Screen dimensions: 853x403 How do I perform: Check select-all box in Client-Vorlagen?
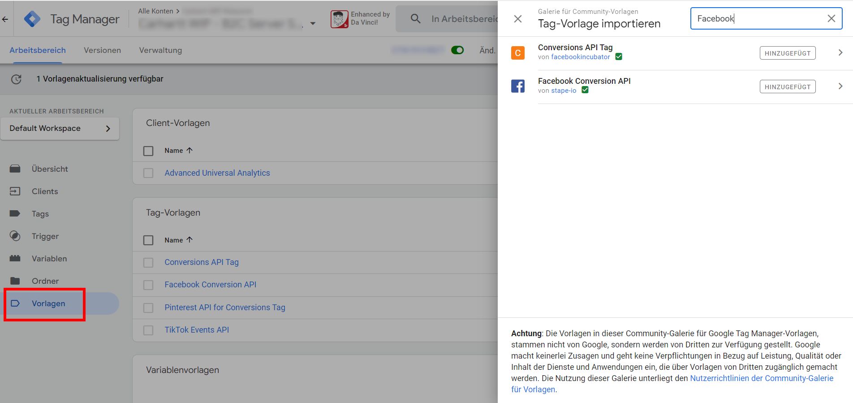(x=148, y=151)
